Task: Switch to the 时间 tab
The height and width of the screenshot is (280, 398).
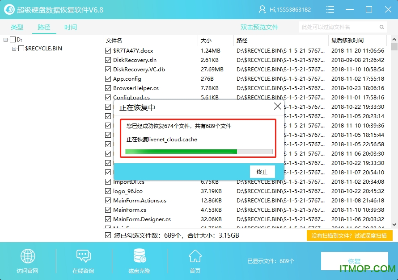Action: pos(70,27)
